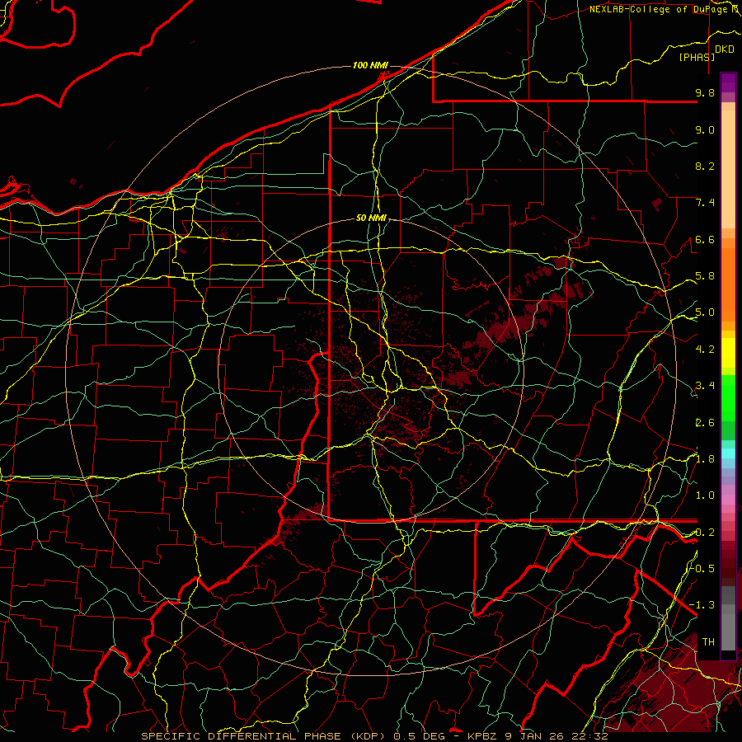Viewport: 742px width, 742px height.
Task: Click the 9 JAN 26 date in the footer
Action: click(x=535, y=736)
